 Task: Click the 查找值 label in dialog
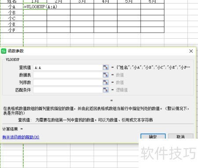point(25,68)
